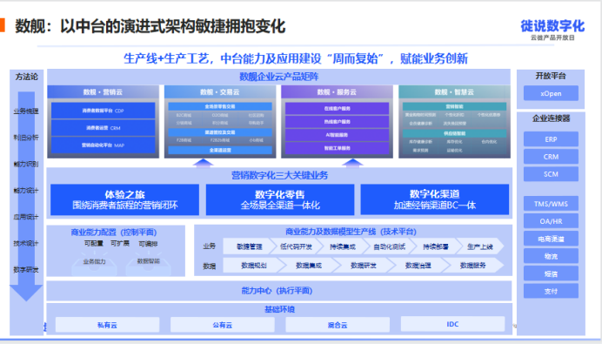The width and height of the screenshot is (602, 344).
Task: Open the 数舰·营销云 header
Action: coord(103,92)
